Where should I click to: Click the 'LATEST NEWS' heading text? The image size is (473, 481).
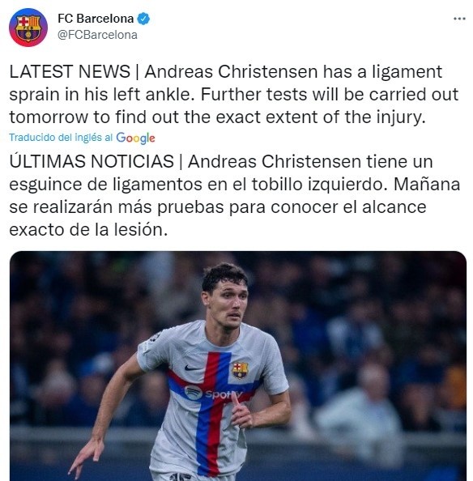pos(70,72)
